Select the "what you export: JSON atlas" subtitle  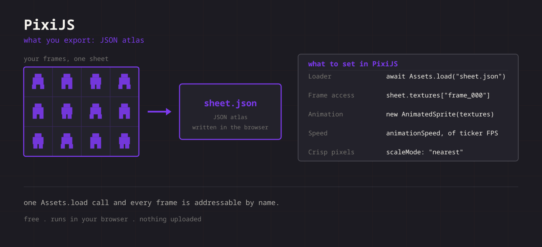pyautogui.click(x=84, y=40)
